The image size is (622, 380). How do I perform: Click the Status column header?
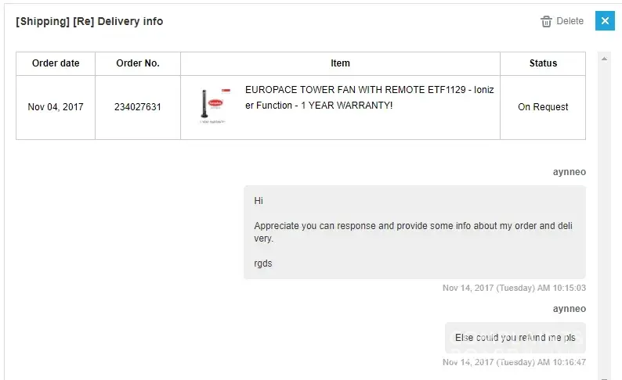pyautogui.click(x=543, y=63)
